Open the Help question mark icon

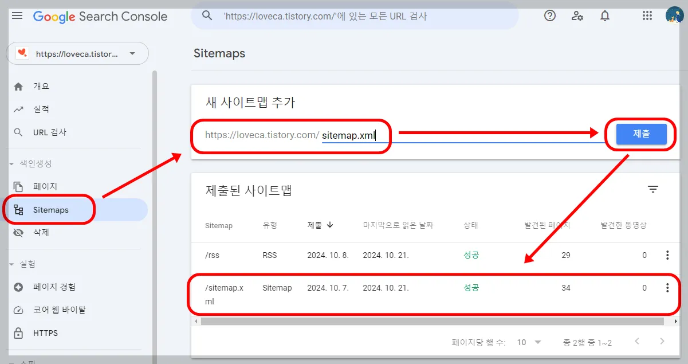coord(550,15)
